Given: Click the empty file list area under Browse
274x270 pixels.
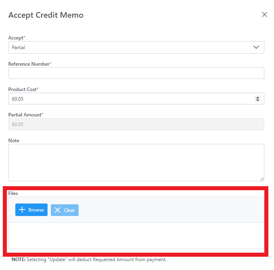Looking at the screenshot, I should (x=136, y=236).
